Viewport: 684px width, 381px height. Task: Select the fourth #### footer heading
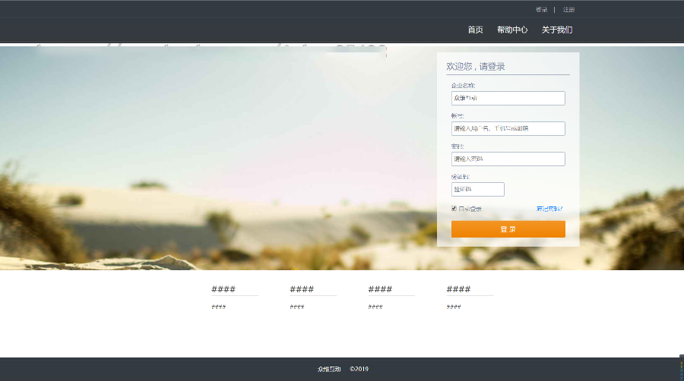click(x=458, y=289)
